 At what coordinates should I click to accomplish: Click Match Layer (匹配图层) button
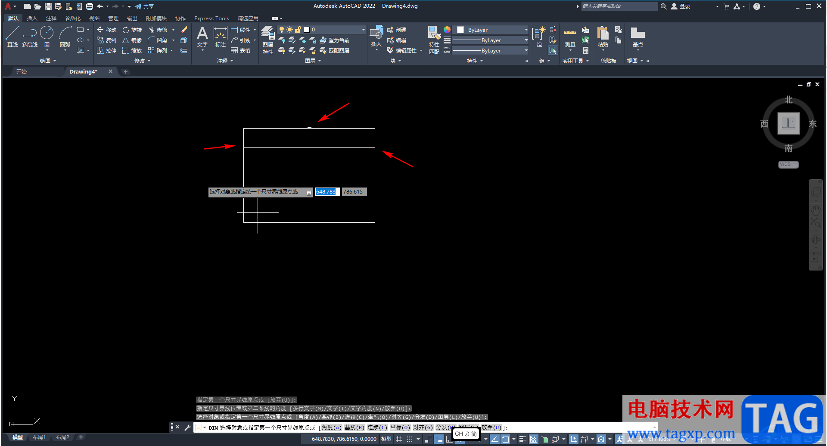pyautogui.click(x=334, y=50)
